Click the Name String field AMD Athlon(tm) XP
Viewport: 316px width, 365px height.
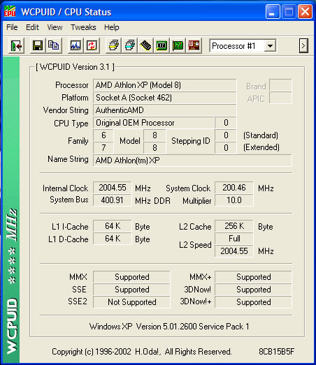pos(192,161)
